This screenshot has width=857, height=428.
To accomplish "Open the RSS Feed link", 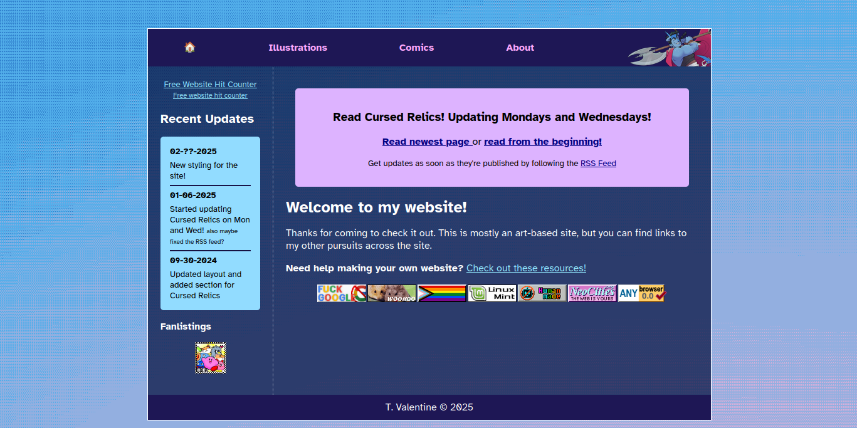I will (x=598, y=164).
